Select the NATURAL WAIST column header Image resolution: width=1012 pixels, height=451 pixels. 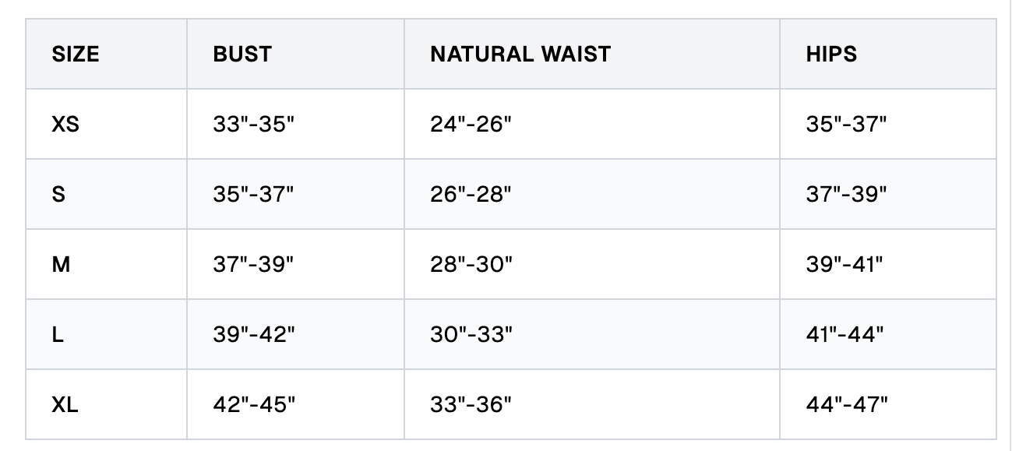[x=520, y=55]
